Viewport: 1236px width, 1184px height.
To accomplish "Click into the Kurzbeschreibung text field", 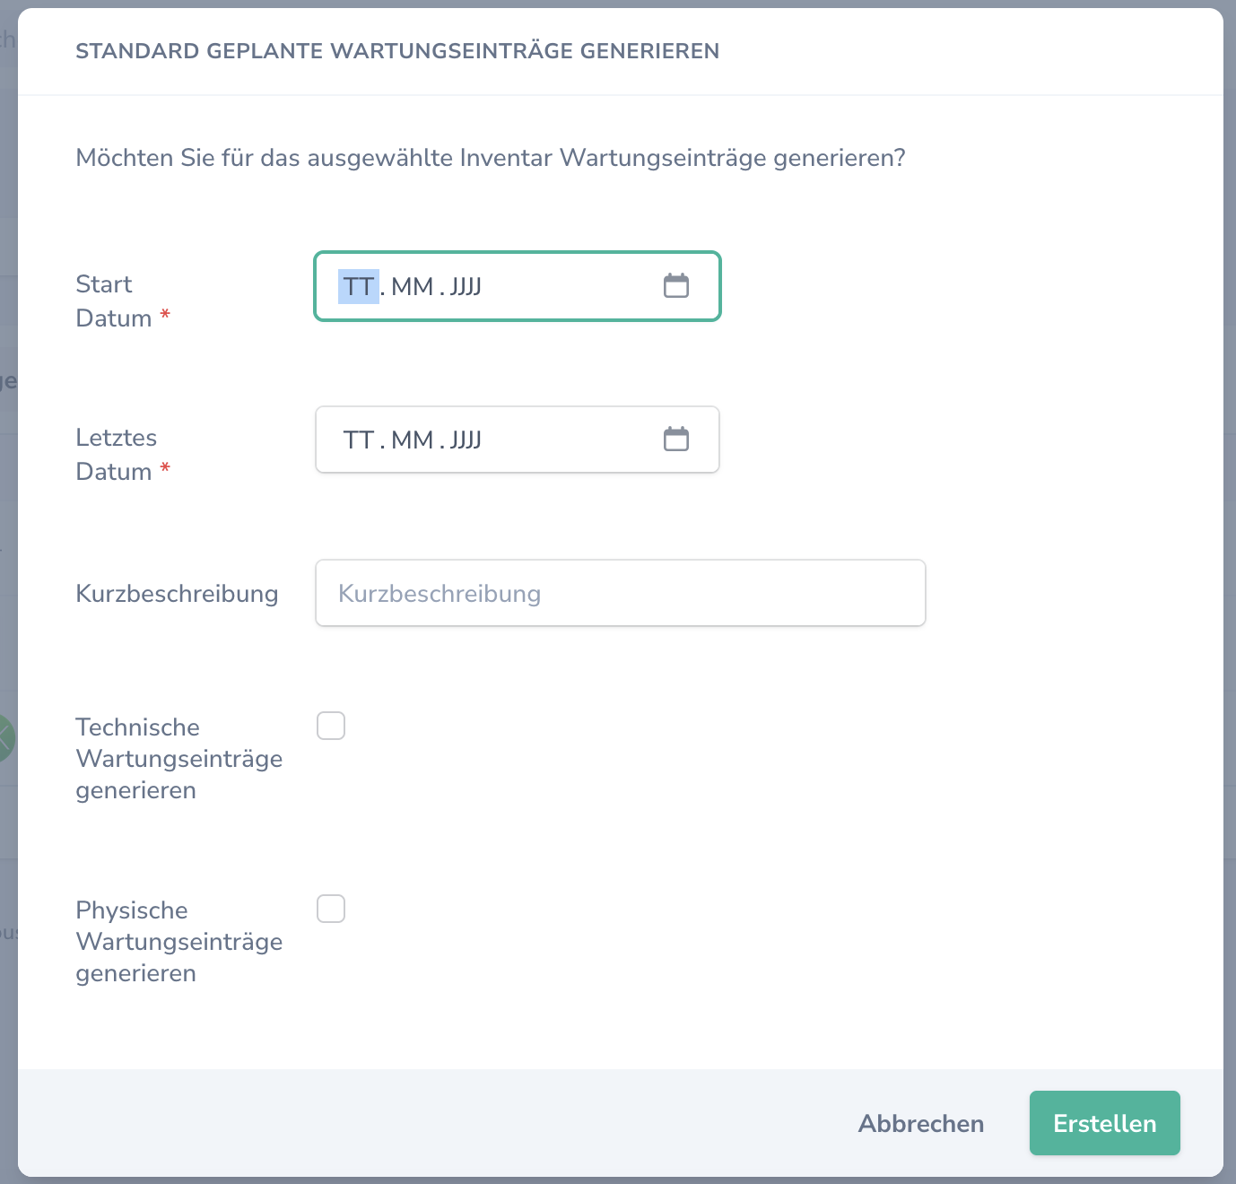I will [619, 593].
